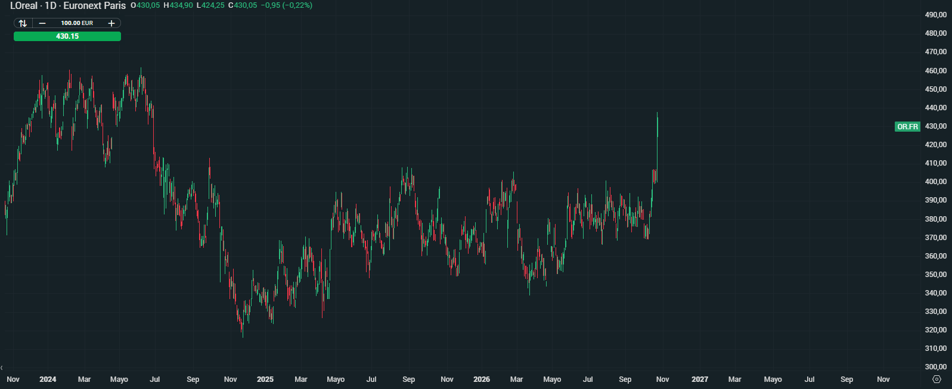Click the 320,00 price axis label
The height and width of the screenshot is (389, 952).
[936, 330]
